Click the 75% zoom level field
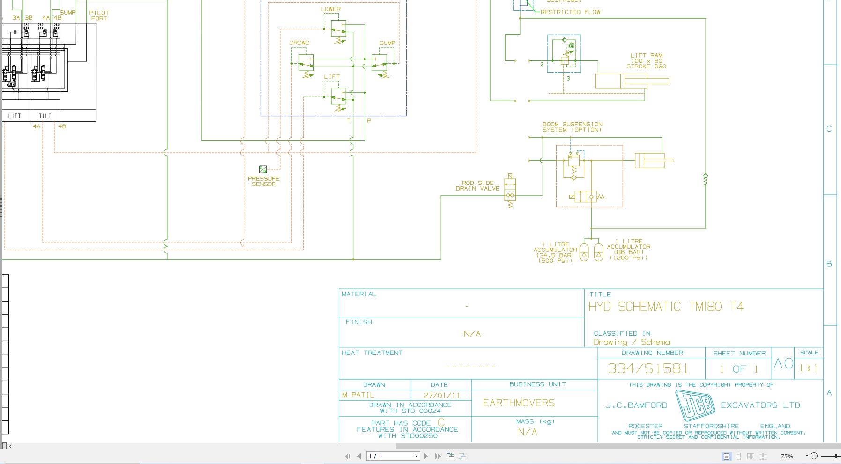 coord(787,456)
